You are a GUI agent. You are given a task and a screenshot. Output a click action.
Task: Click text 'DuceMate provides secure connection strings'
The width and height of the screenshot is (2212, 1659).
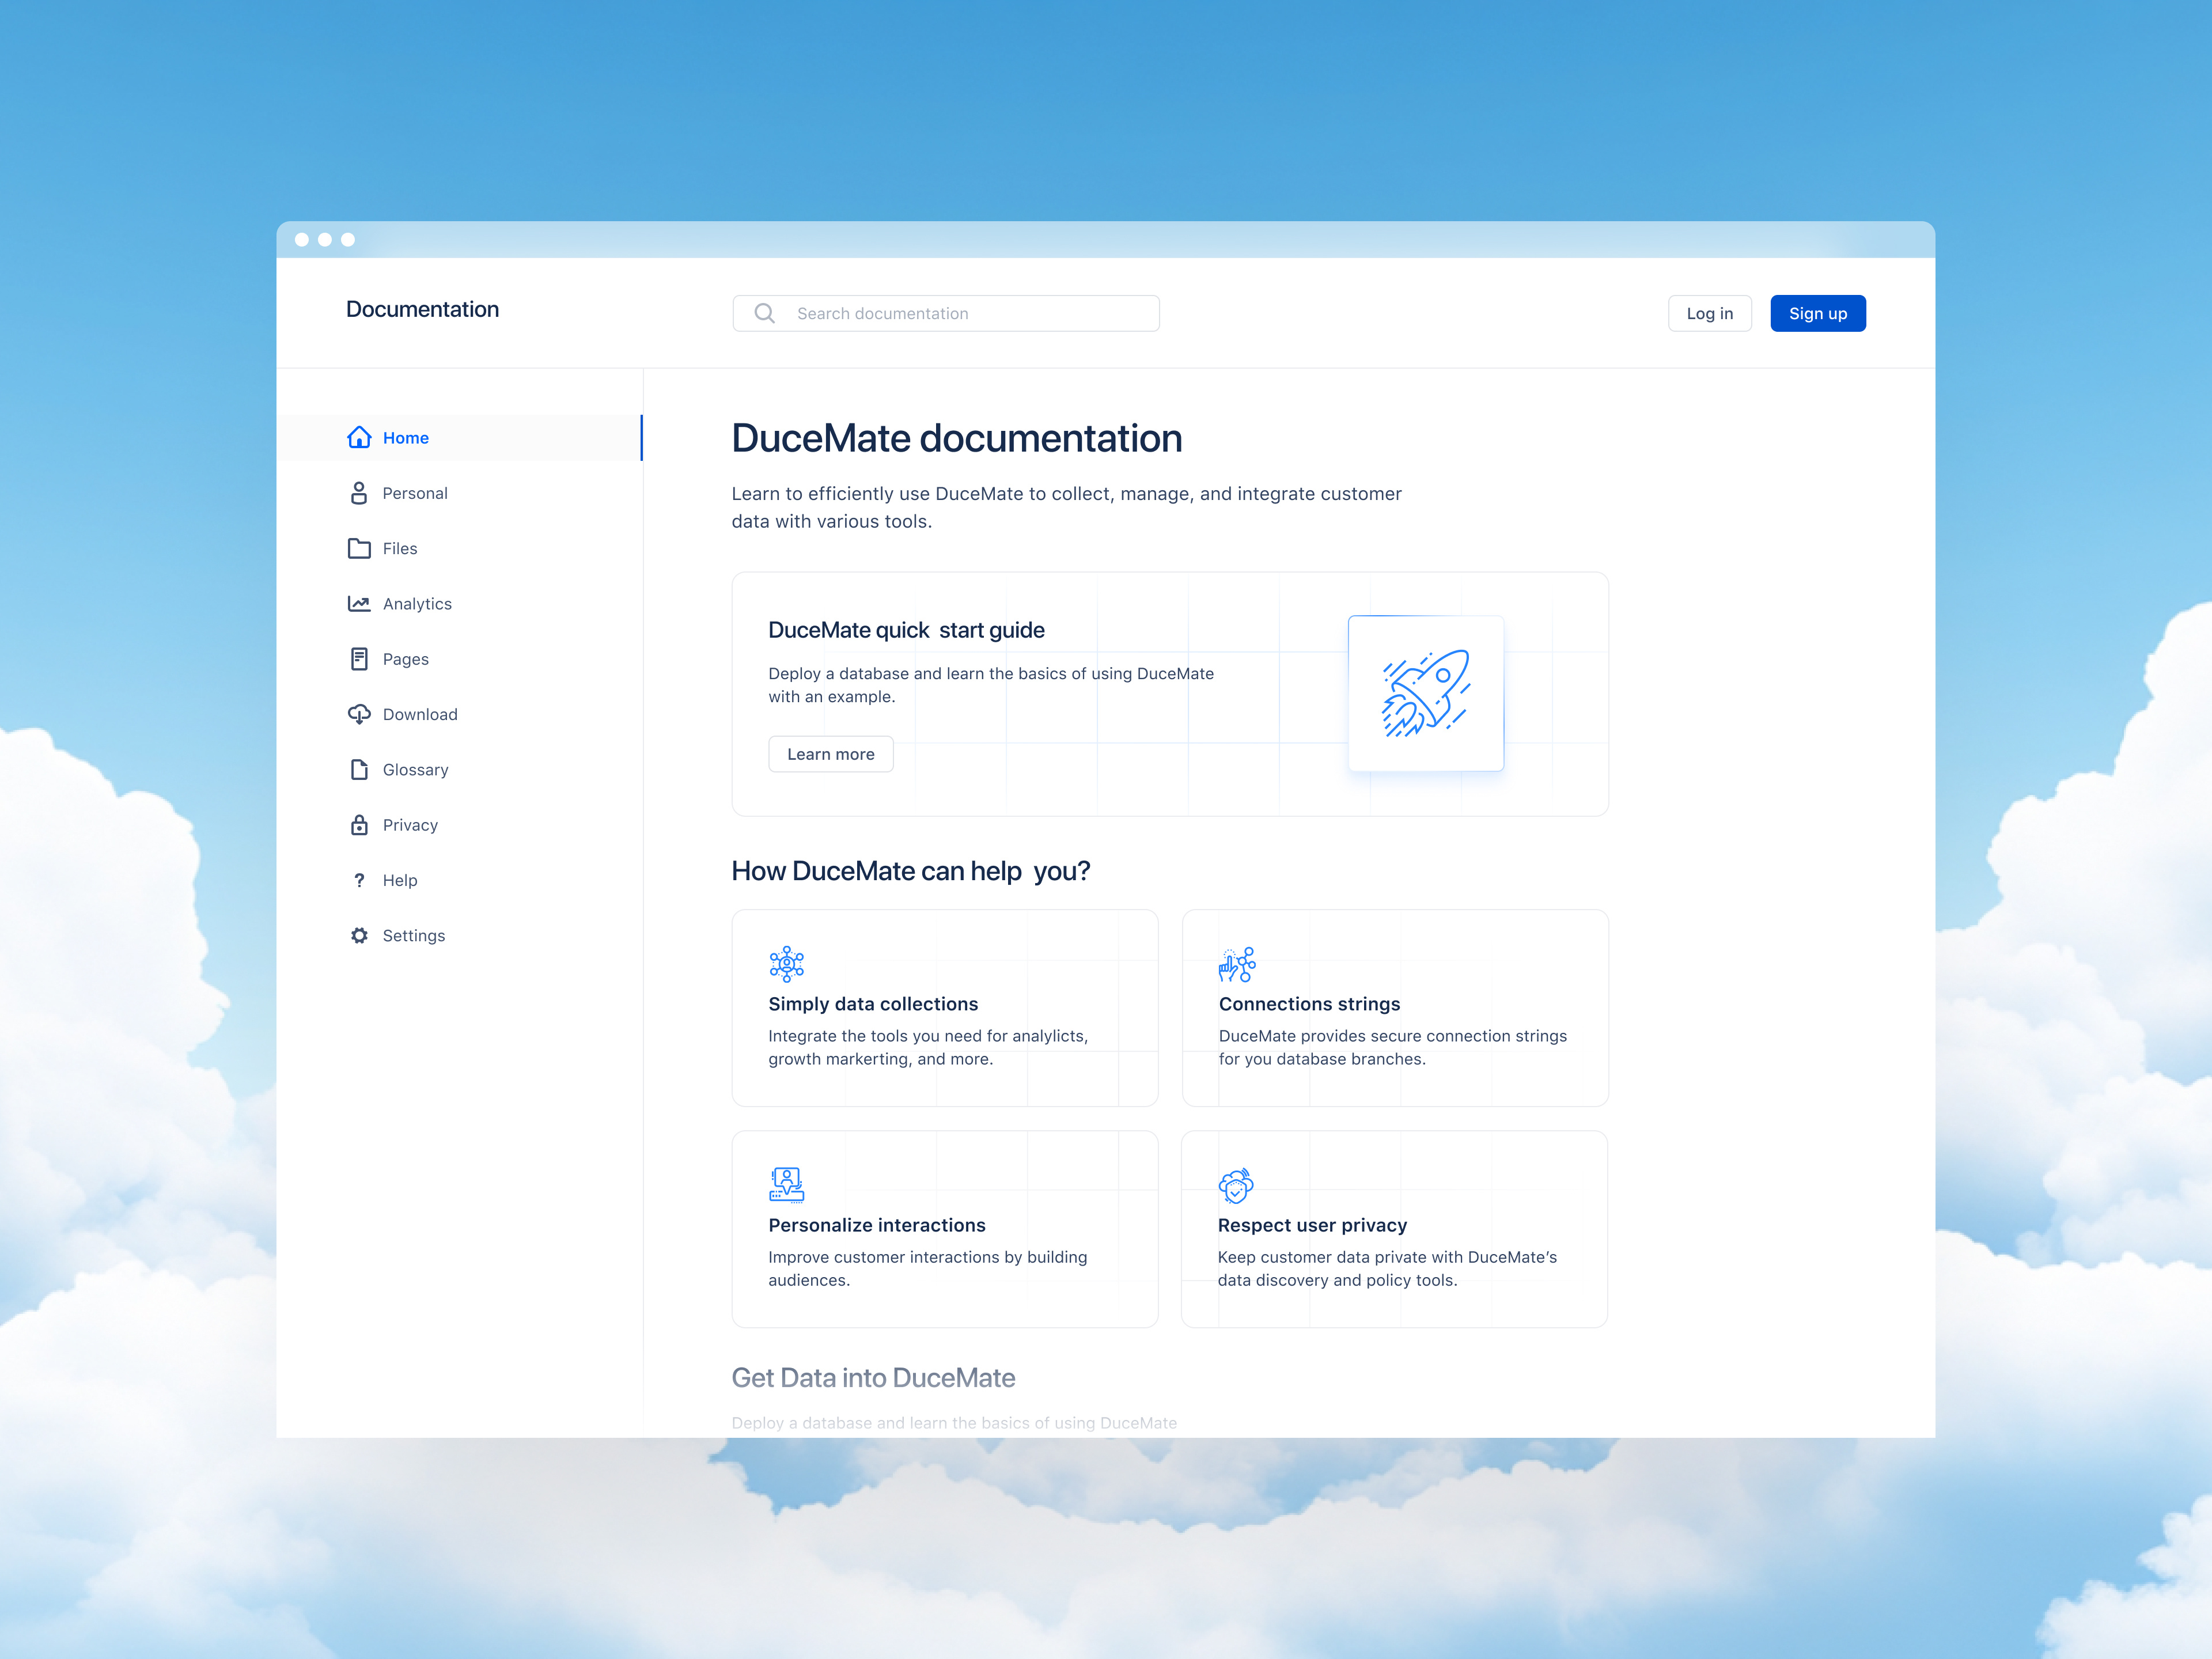[1392, 1036]
